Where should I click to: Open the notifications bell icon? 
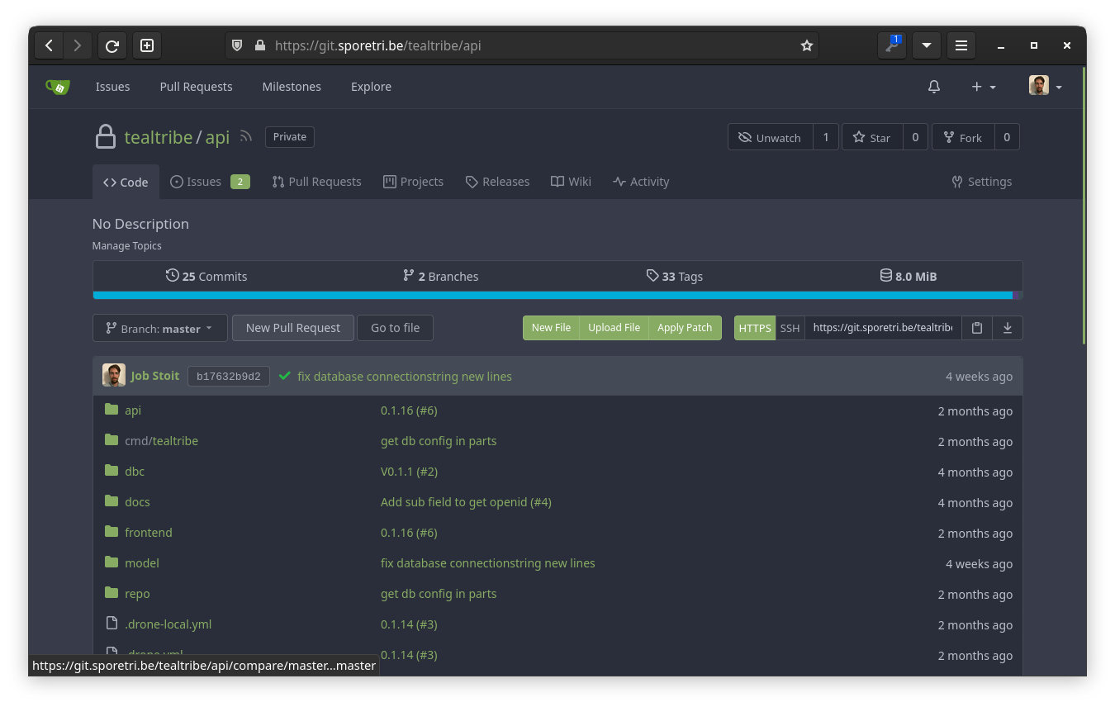[x=933, y=87]
